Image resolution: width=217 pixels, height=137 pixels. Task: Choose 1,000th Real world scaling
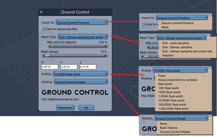point(171,96)
